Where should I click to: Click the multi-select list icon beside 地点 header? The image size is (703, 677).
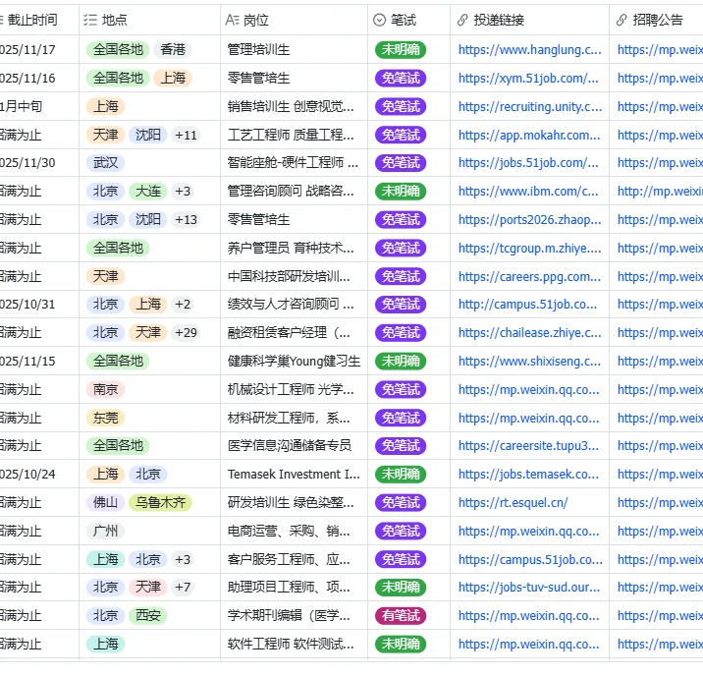click(90, 20)
